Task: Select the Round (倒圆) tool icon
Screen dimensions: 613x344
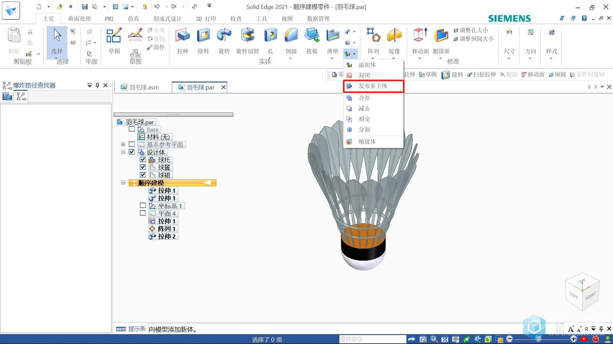Action: click(291, 35)
